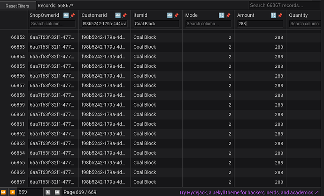324x196 pixels.
Task: Click the page number input showing 669
Action: (x=30, y=192)
